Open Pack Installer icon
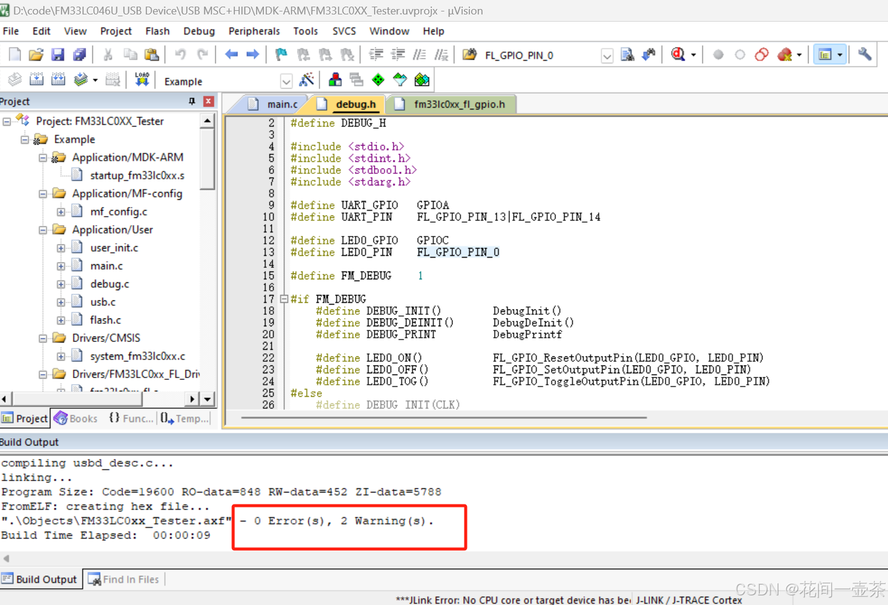 [422, 80]
